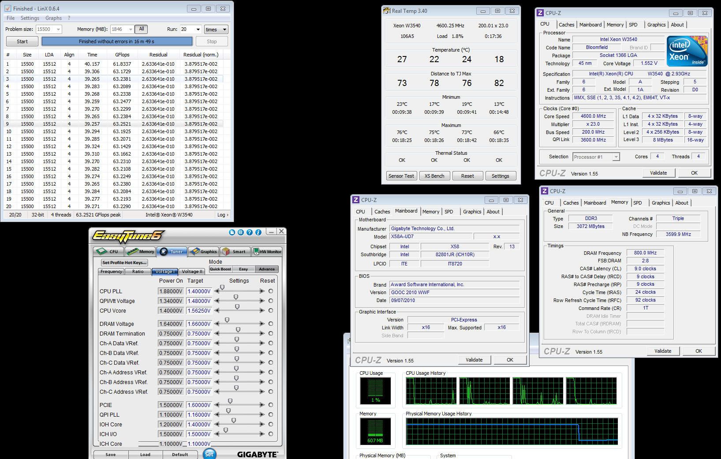This screenshot has width=721, height=459.
Task: Decrease PCIE voltage with left arrow
Action: point(217,405)
